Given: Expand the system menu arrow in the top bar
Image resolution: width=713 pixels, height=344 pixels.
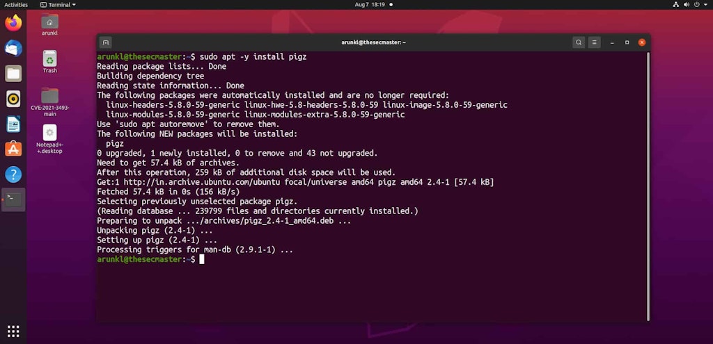Looking at the screenshot, I should [x=706, y=5].
